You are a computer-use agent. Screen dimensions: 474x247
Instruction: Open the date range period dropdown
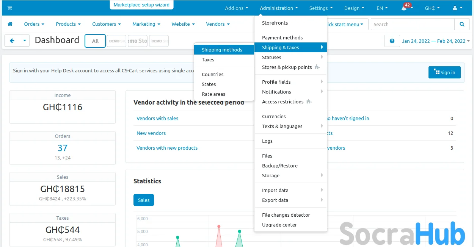(x=436, y=41)
